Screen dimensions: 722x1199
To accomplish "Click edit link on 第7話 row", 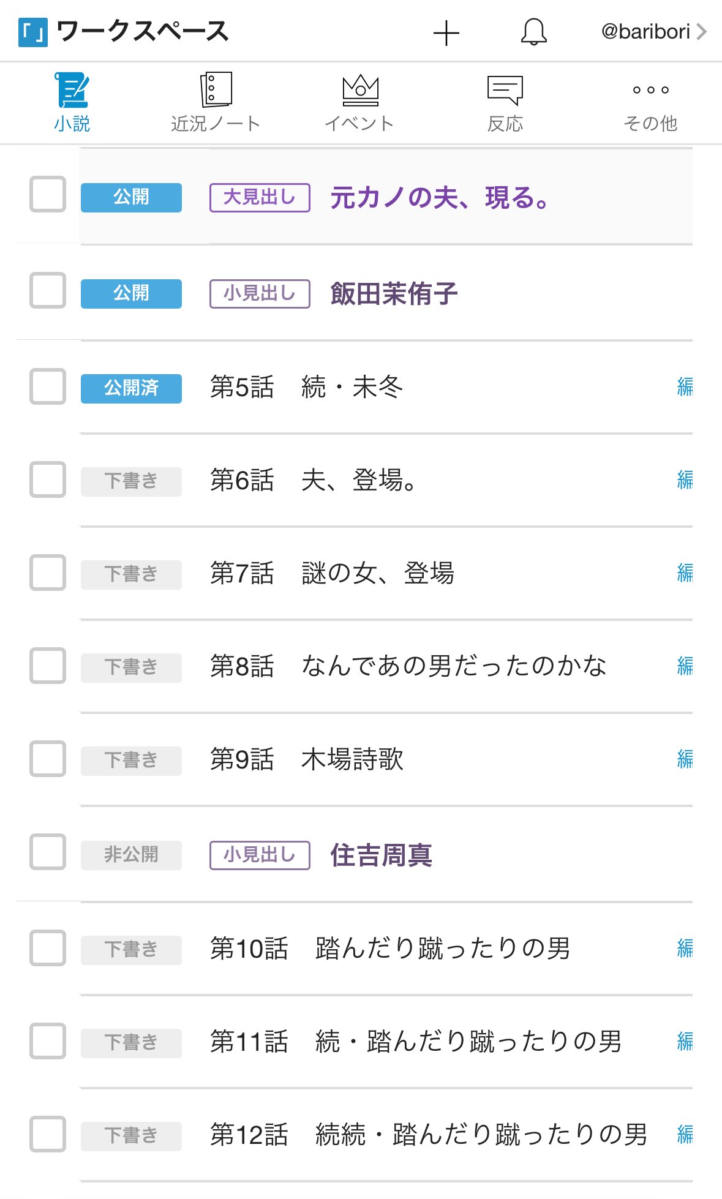I will (685, 573).
